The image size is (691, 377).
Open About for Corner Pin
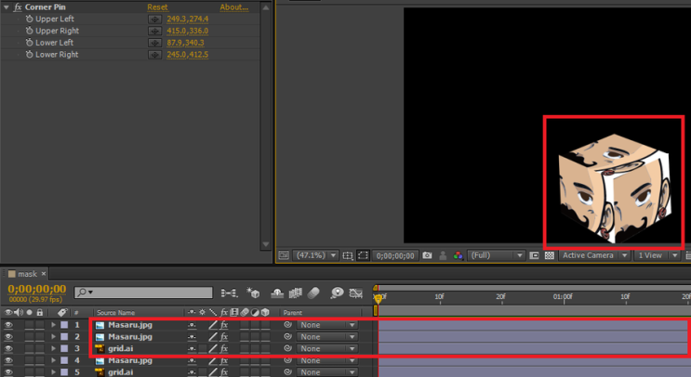[234, 7]
